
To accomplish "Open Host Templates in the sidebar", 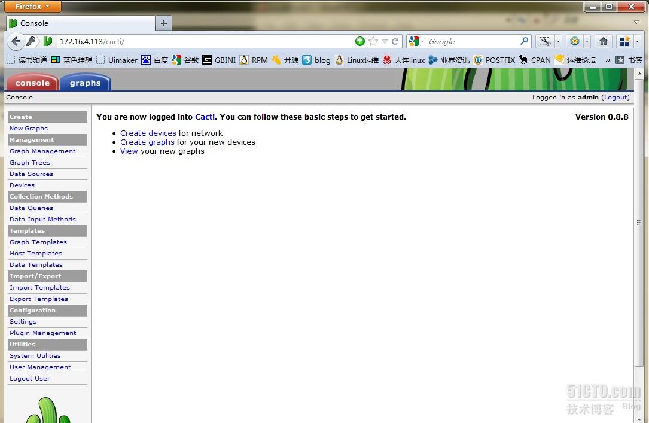I will (36, 253).
